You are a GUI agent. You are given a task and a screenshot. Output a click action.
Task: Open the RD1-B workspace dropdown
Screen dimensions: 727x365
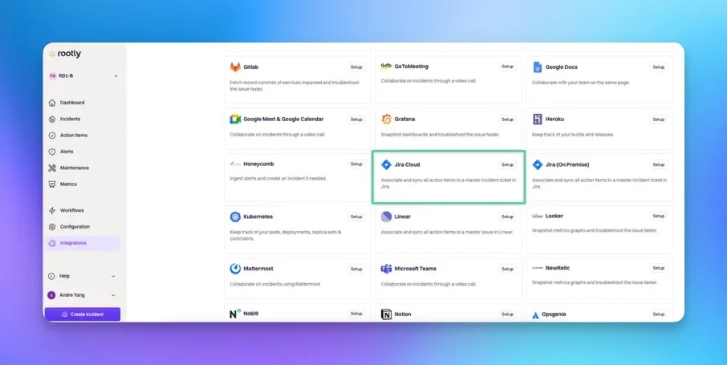pos(83,75)
